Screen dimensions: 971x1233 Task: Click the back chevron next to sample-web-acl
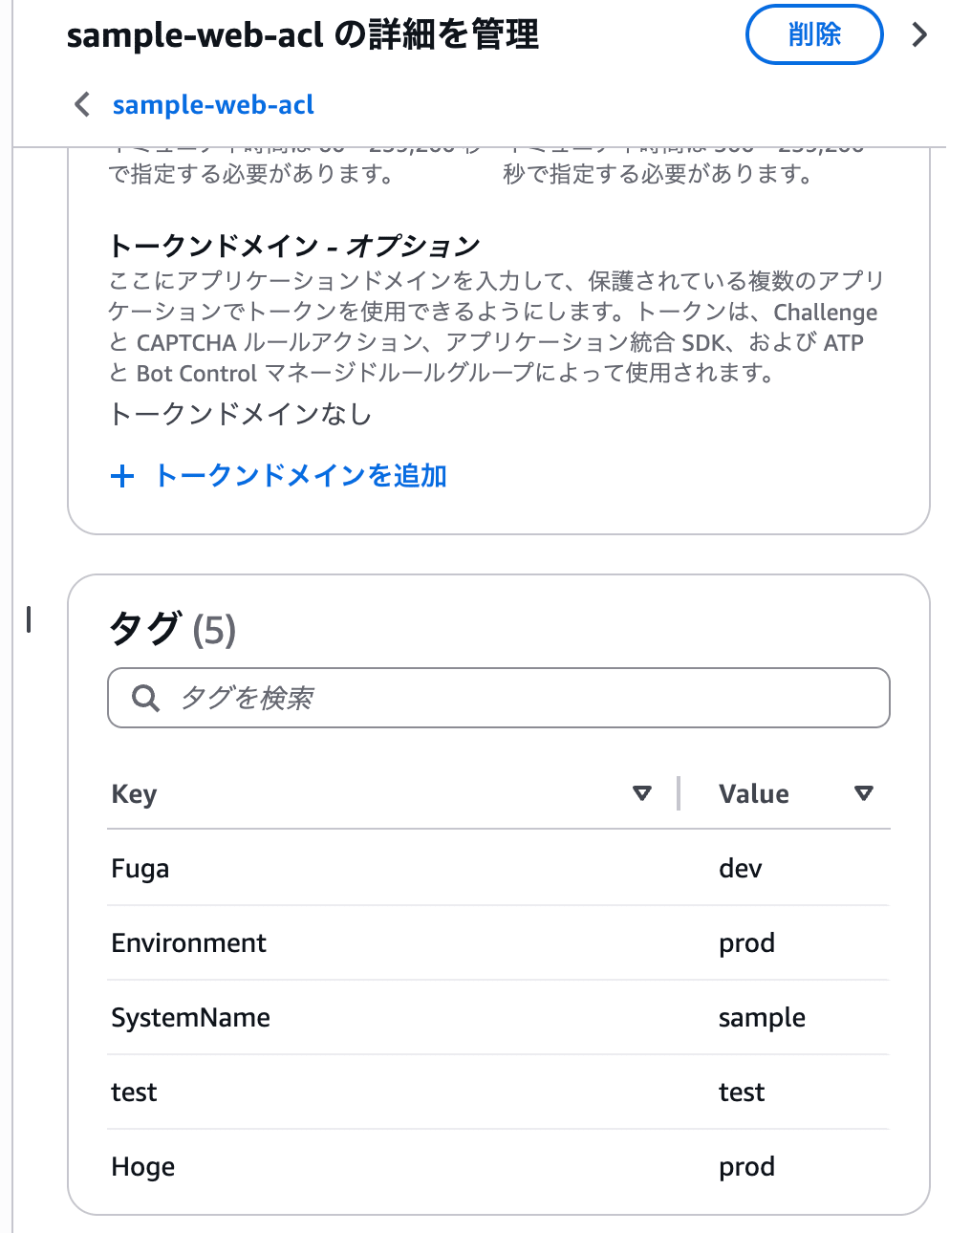(x=81, y=104)
